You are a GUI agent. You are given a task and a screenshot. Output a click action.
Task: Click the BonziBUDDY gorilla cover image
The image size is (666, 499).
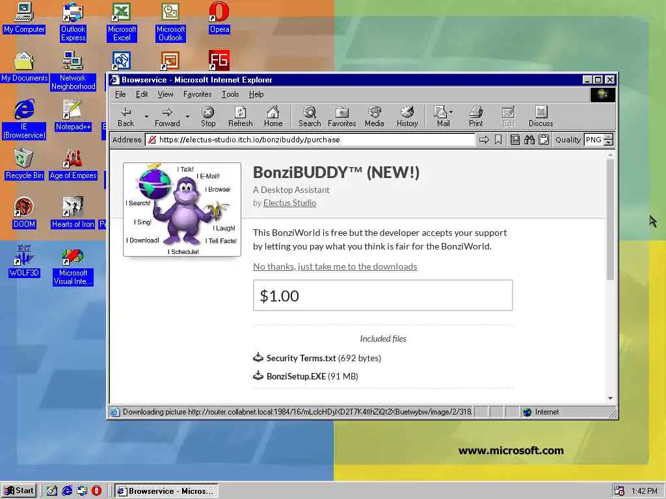pyautogui.click(x=182, y=210)
